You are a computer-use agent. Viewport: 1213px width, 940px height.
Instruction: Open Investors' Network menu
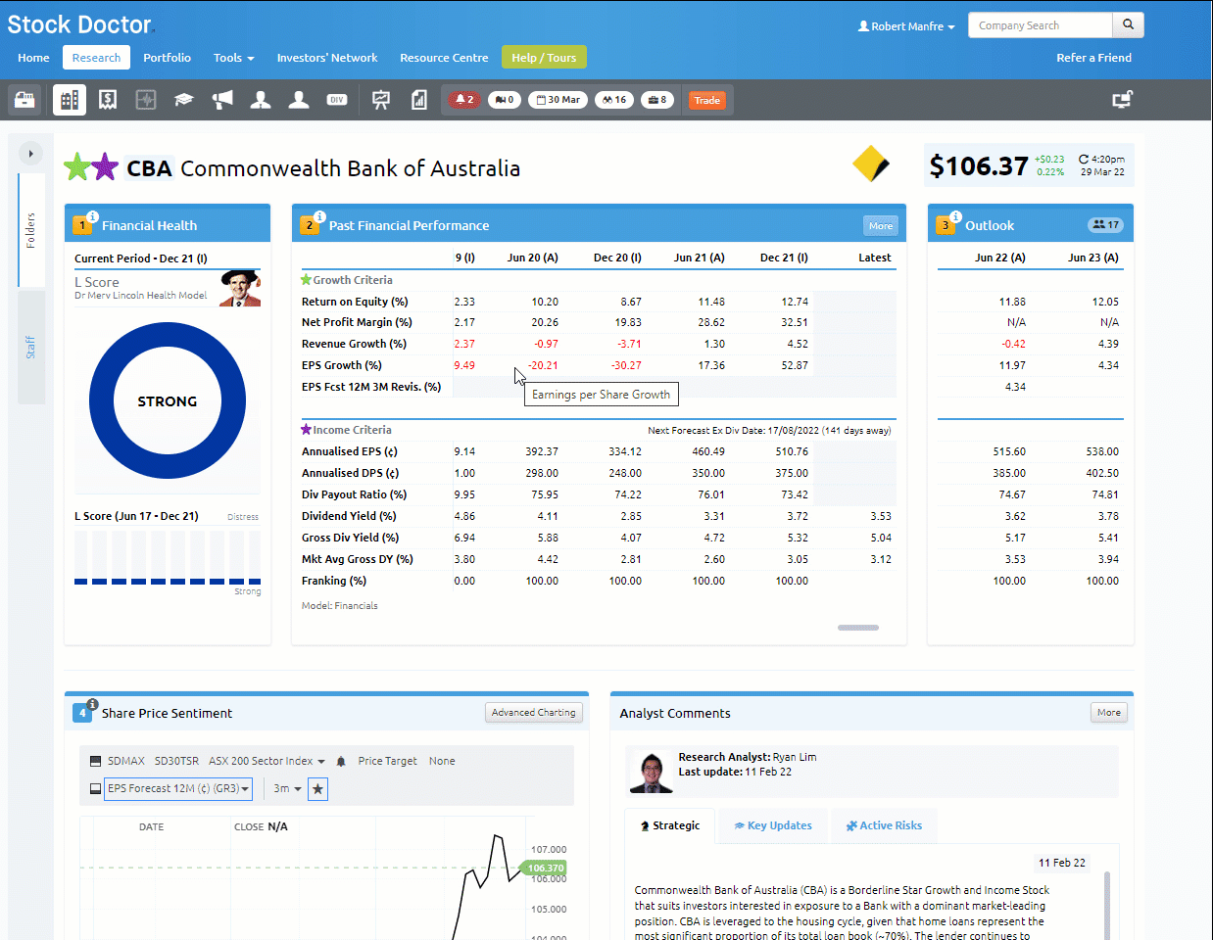pos(327,58)
